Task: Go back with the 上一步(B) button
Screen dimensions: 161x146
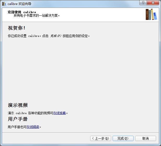Action: click(x=100, y=138)
